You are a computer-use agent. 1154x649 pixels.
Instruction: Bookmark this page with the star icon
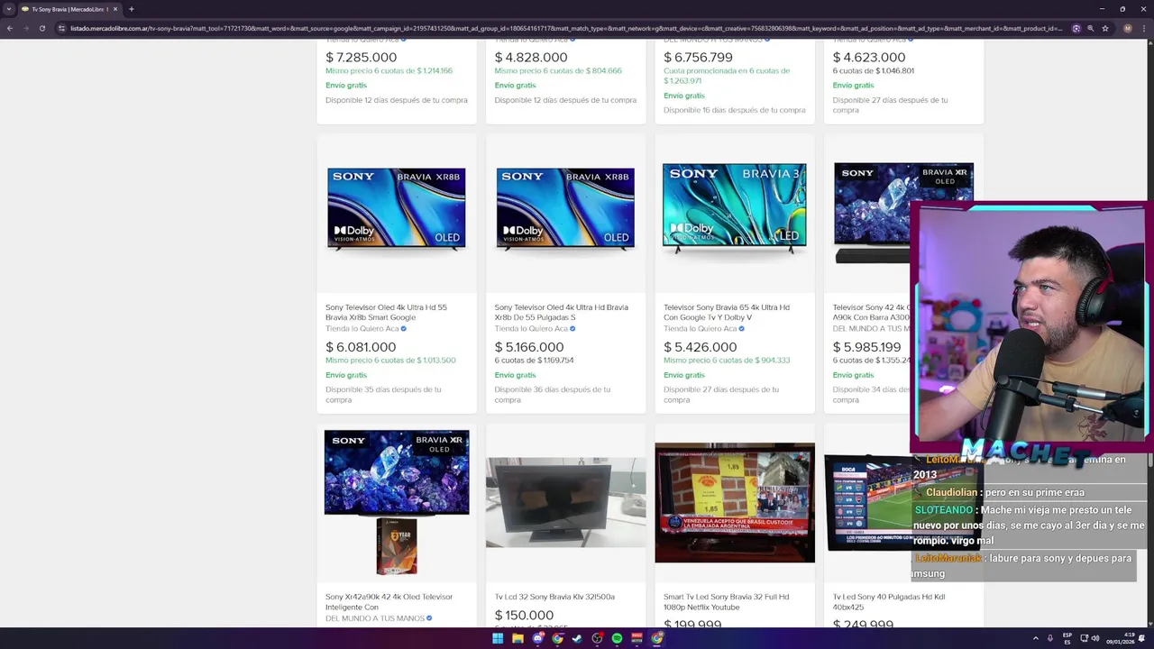[x=1105, y=28]
